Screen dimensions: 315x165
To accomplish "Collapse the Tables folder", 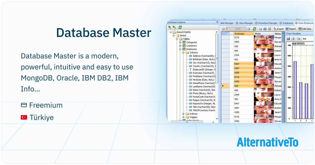I will click(177, 39).
